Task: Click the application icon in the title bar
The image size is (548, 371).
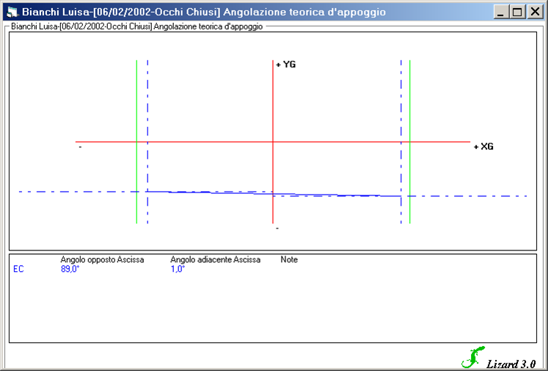Action: click(x=12, y=12)
